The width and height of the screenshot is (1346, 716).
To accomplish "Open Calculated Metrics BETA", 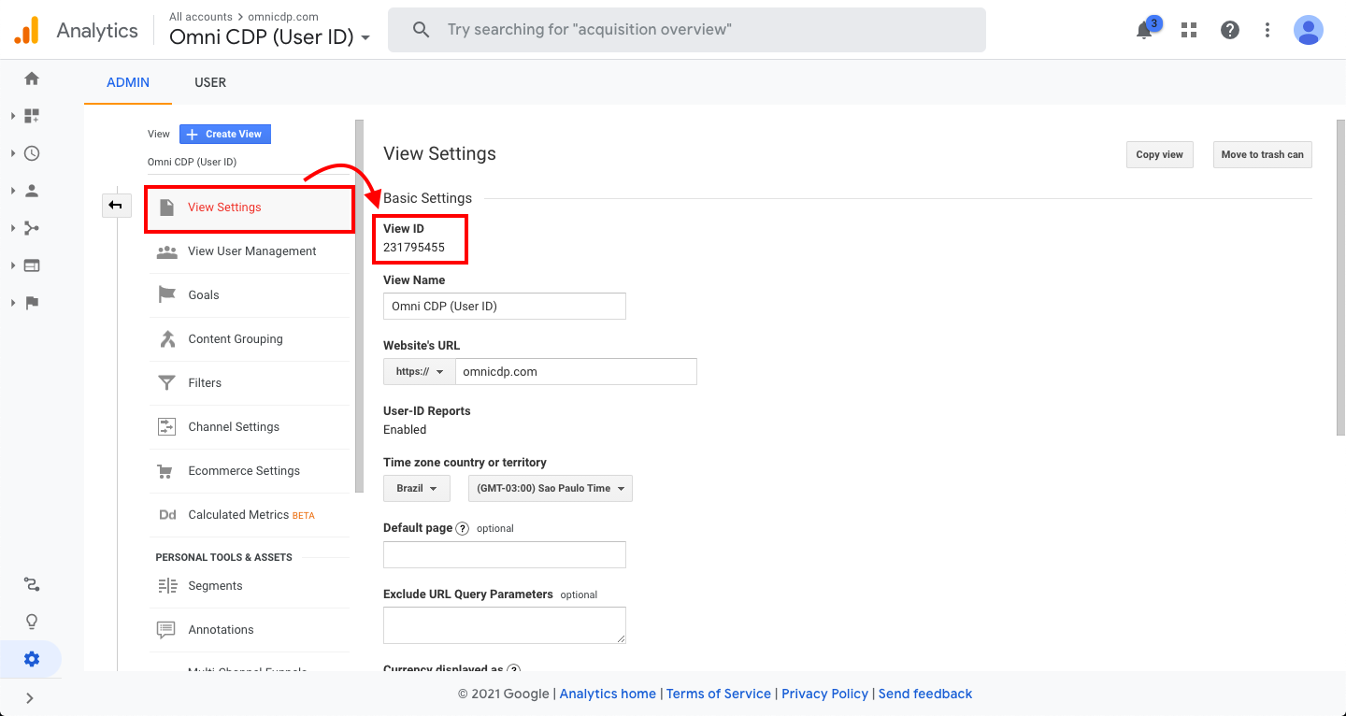I will [x=250, y=515].
